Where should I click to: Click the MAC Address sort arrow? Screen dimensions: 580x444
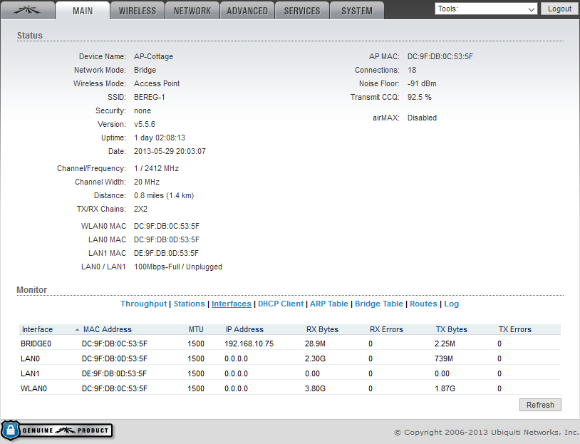click(77, 330)
